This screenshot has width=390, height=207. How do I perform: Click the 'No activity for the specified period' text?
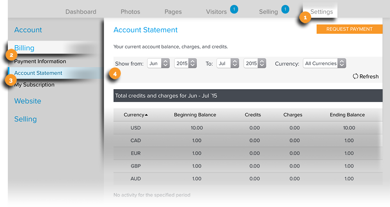coord(152,195)
